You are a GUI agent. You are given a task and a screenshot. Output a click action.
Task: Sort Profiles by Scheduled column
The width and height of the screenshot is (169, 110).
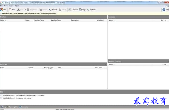(x=100, y=20)
